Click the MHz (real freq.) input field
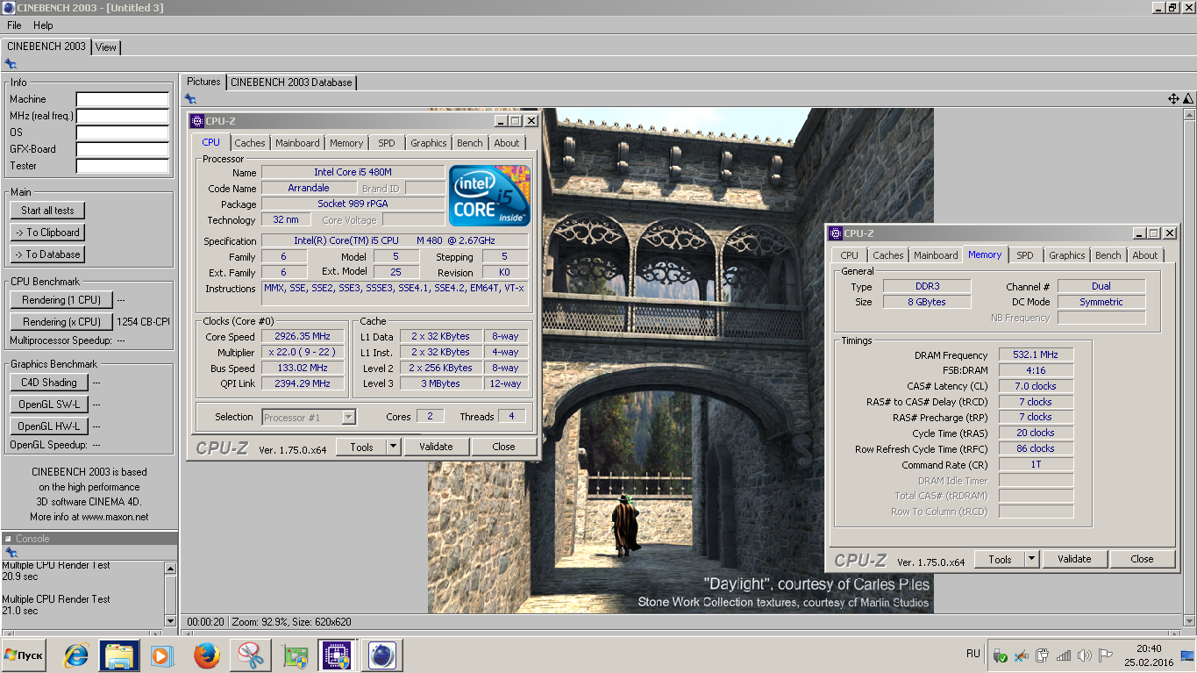 point(122,116)
